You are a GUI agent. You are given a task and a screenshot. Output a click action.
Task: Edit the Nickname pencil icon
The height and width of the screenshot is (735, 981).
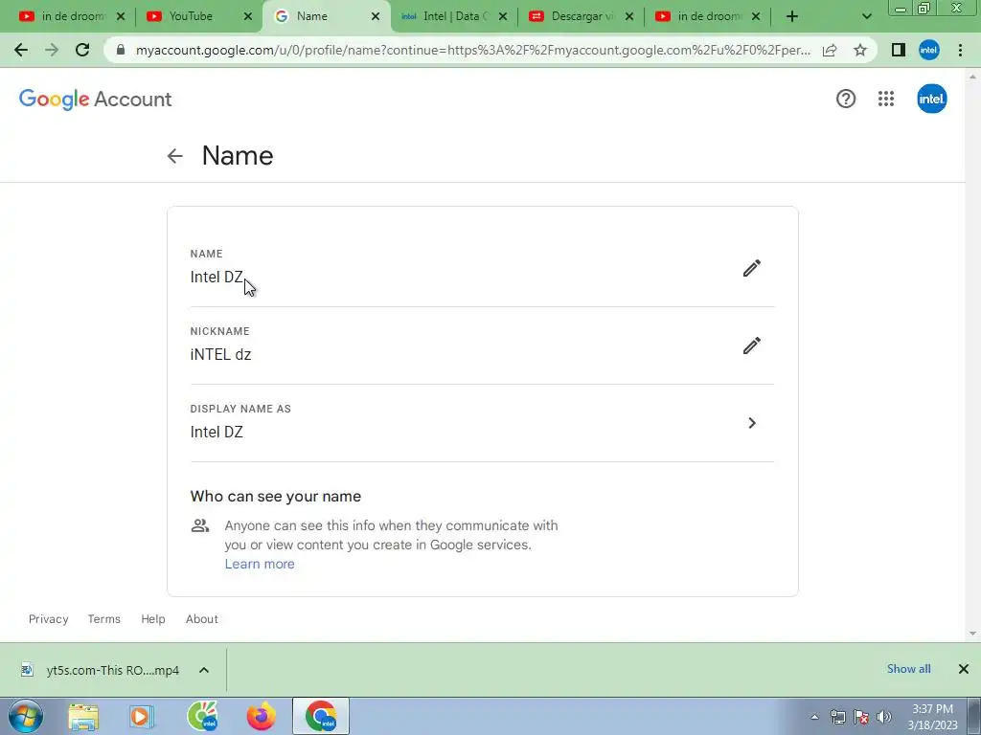click(x=751, y=345)
